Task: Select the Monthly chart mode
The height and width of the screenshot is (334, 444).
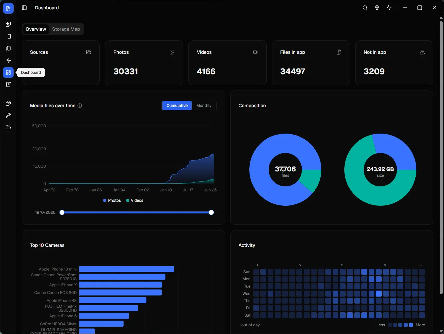Action: (x=204, y=106)
